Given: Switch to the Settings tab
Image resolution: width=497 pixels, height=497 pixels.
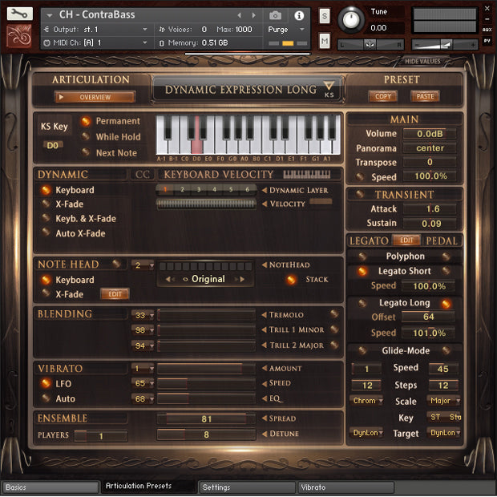Looking at the screenshot, I should point(246,487).
